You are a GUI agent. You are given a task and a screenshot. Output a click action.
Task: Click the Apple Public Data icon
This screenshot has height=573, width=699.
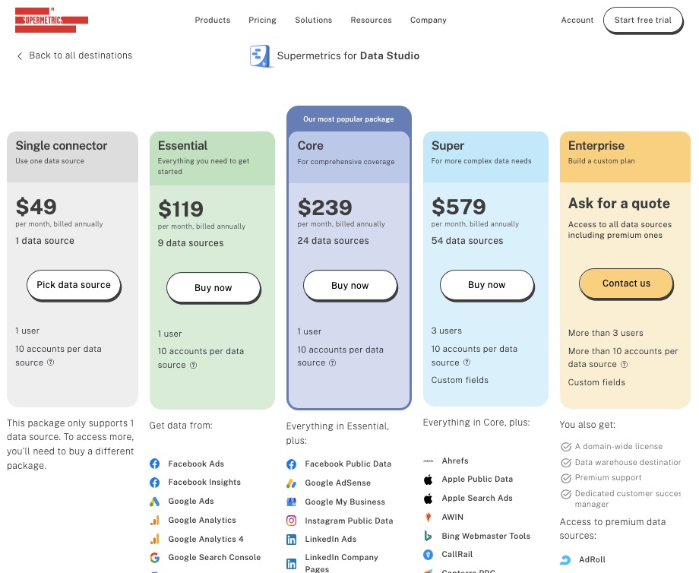point(429,480)
